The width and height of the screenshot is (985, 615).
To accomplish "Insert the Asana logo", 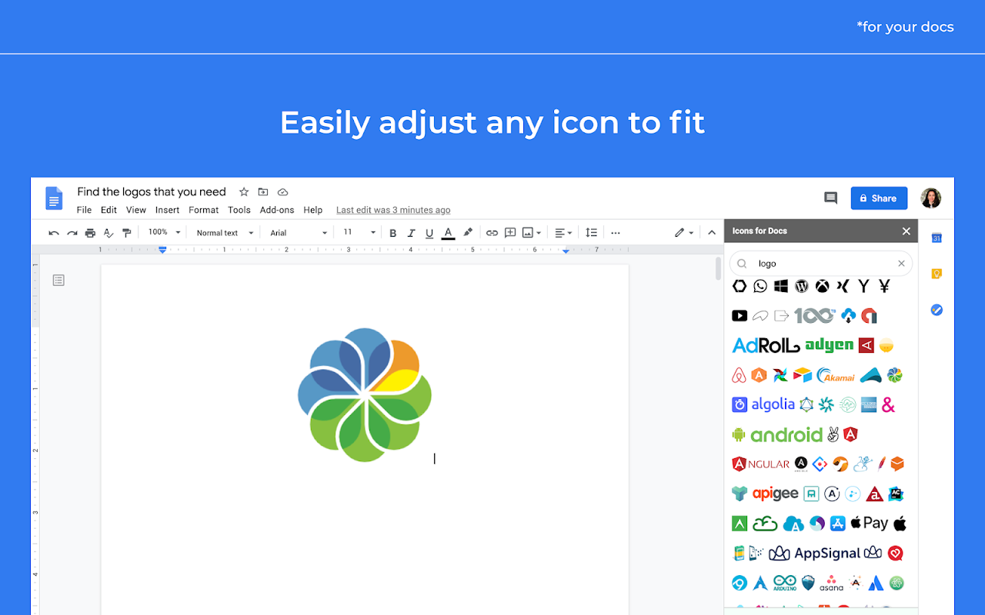I will (x=831, y=583).
